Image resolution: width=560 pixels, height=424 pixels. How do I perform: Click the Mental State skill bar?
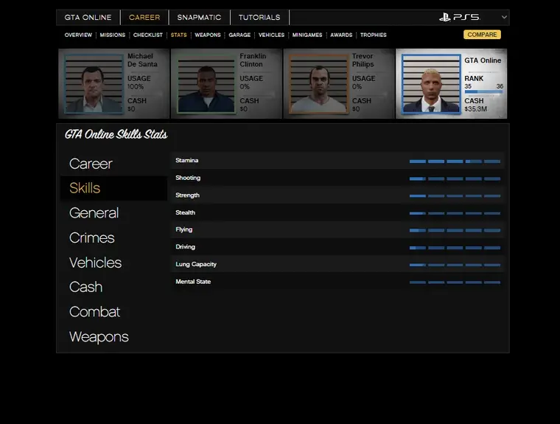tap(455, 282)
